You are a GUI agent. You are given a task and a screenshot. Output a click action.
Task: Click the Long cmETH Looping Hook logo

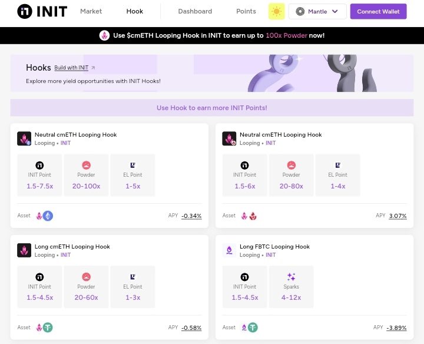[x=24, y=250]
